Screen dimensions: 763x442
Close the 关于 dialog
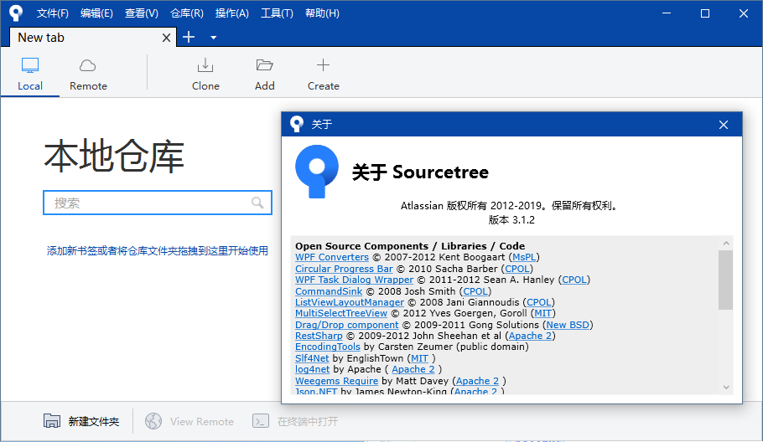tap(724, 125)
